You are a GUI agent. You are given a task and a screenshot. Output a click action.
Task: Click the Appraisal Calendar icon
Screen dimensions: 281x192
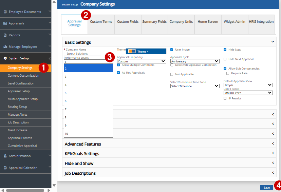click(5, 168)
